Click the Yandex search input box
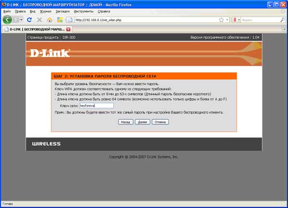The image size is (288, 208). 260,20
